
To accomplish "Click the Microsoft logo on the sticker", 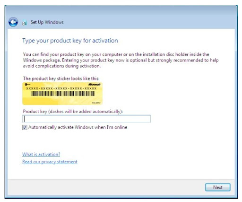I will click(x=95, y=85).
